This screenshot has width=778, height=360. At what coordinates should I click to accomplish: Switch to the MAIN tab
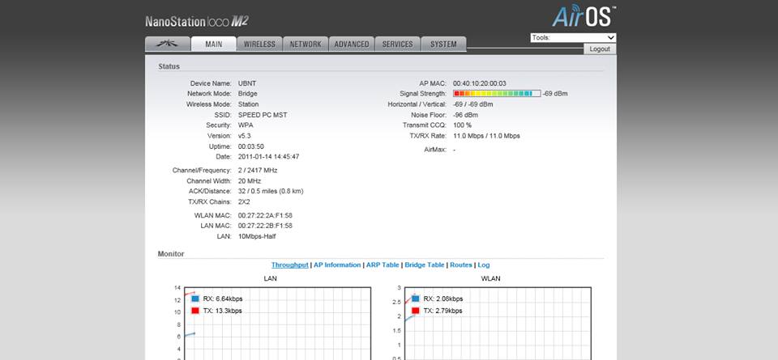[214, 44]
